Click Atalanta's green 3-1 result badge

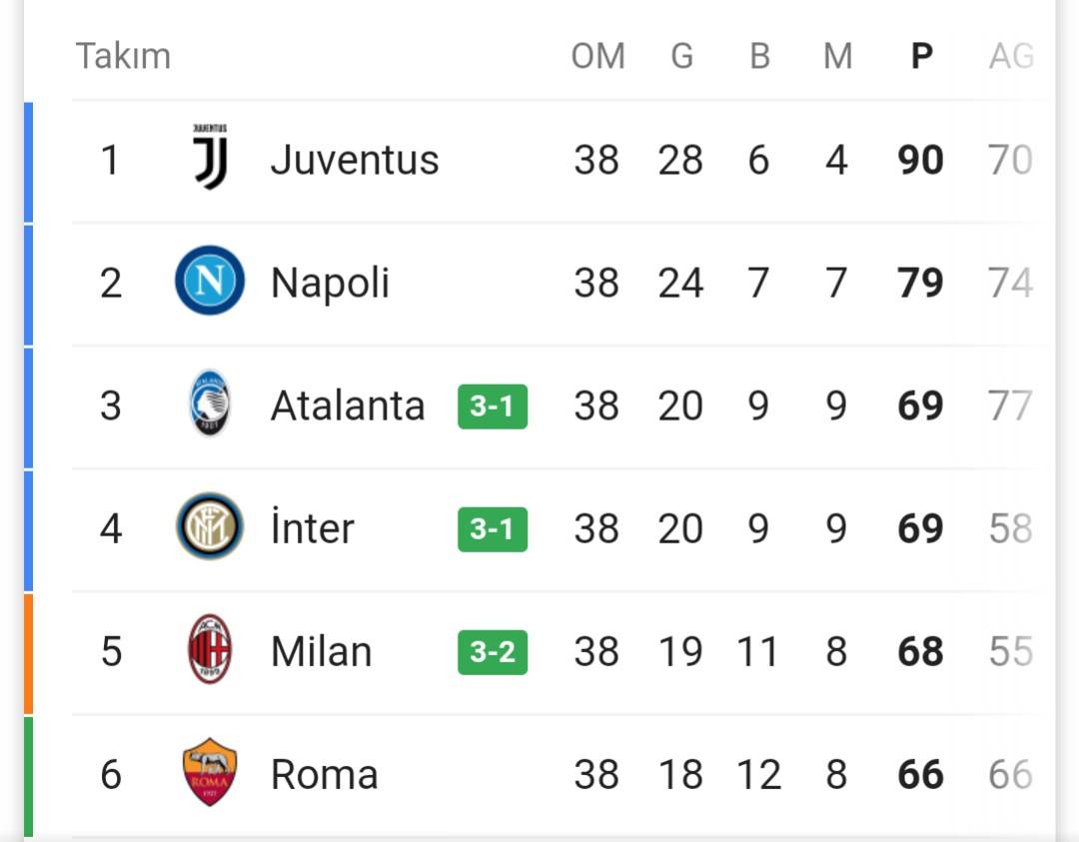(493, 407)
